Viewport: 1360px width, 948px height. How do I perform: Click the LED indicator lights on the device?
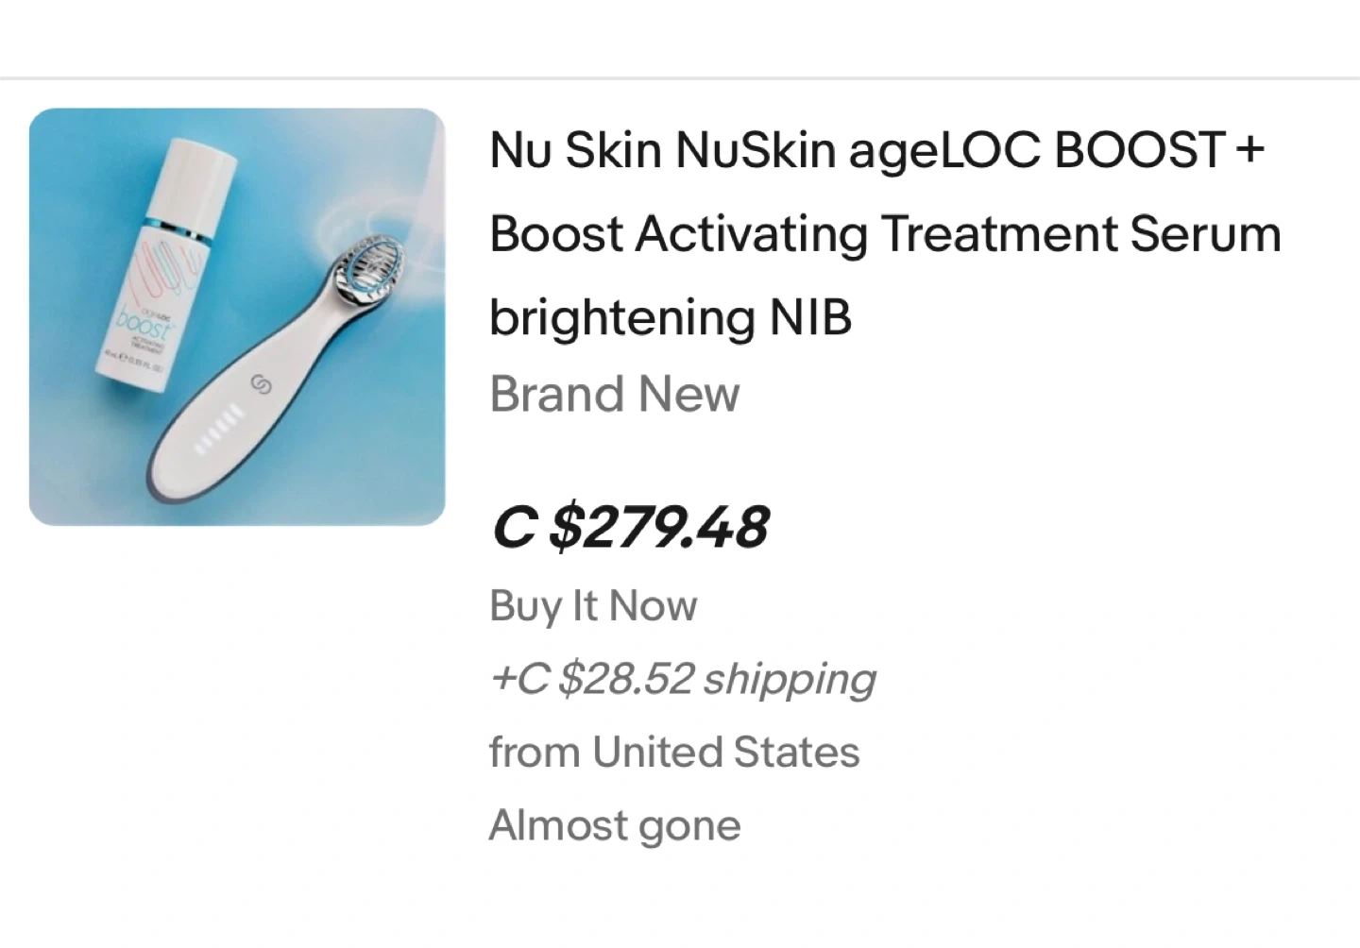(x=219, y=428)
